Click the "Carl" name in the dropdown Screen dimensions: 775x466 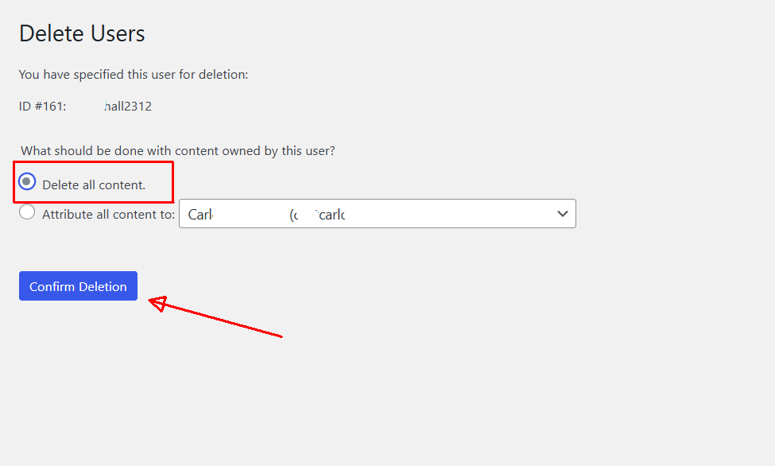[200, 215]
